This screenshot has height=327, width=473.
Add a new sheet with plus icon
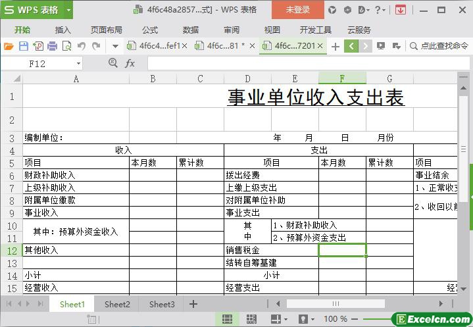(x=193, y=304)
